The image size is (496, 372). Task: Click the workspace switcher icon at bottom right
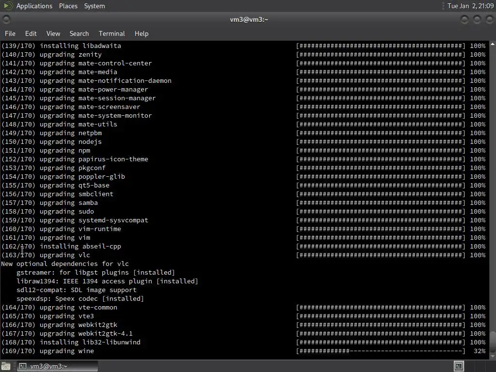coord(459,366)
